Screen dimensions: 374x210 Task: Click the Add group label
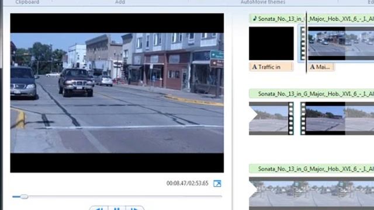(120, 2)
